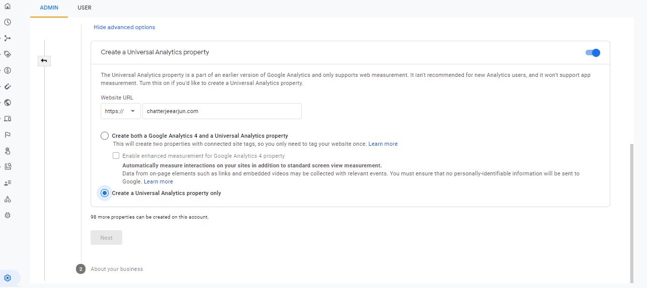Open the Monetization dollar icon in sidebar

(x=8, y=70)
